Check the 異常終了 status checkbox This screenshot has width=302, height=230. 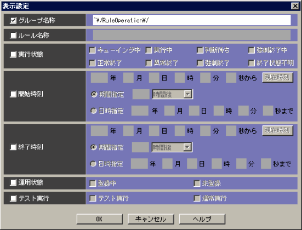pyautogui.click(x=149, y=63)
